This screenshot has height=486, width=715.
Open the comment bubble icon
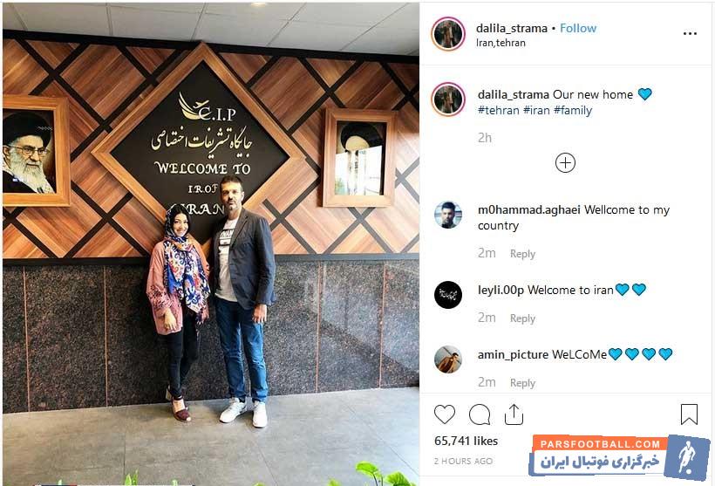(x=480, y=414)
